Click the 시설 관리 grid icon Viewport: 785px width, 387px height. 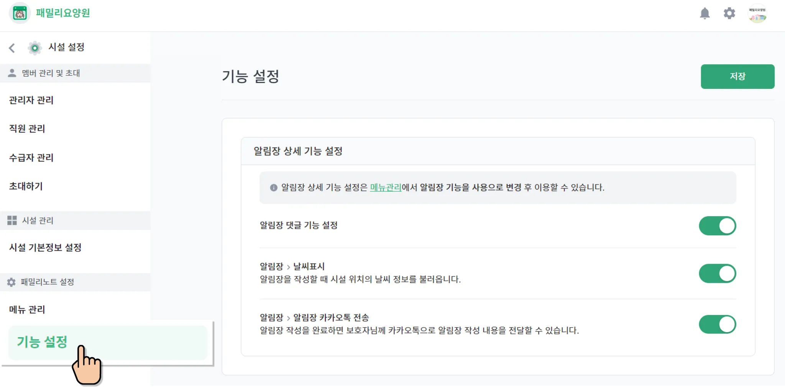point(12,220)
